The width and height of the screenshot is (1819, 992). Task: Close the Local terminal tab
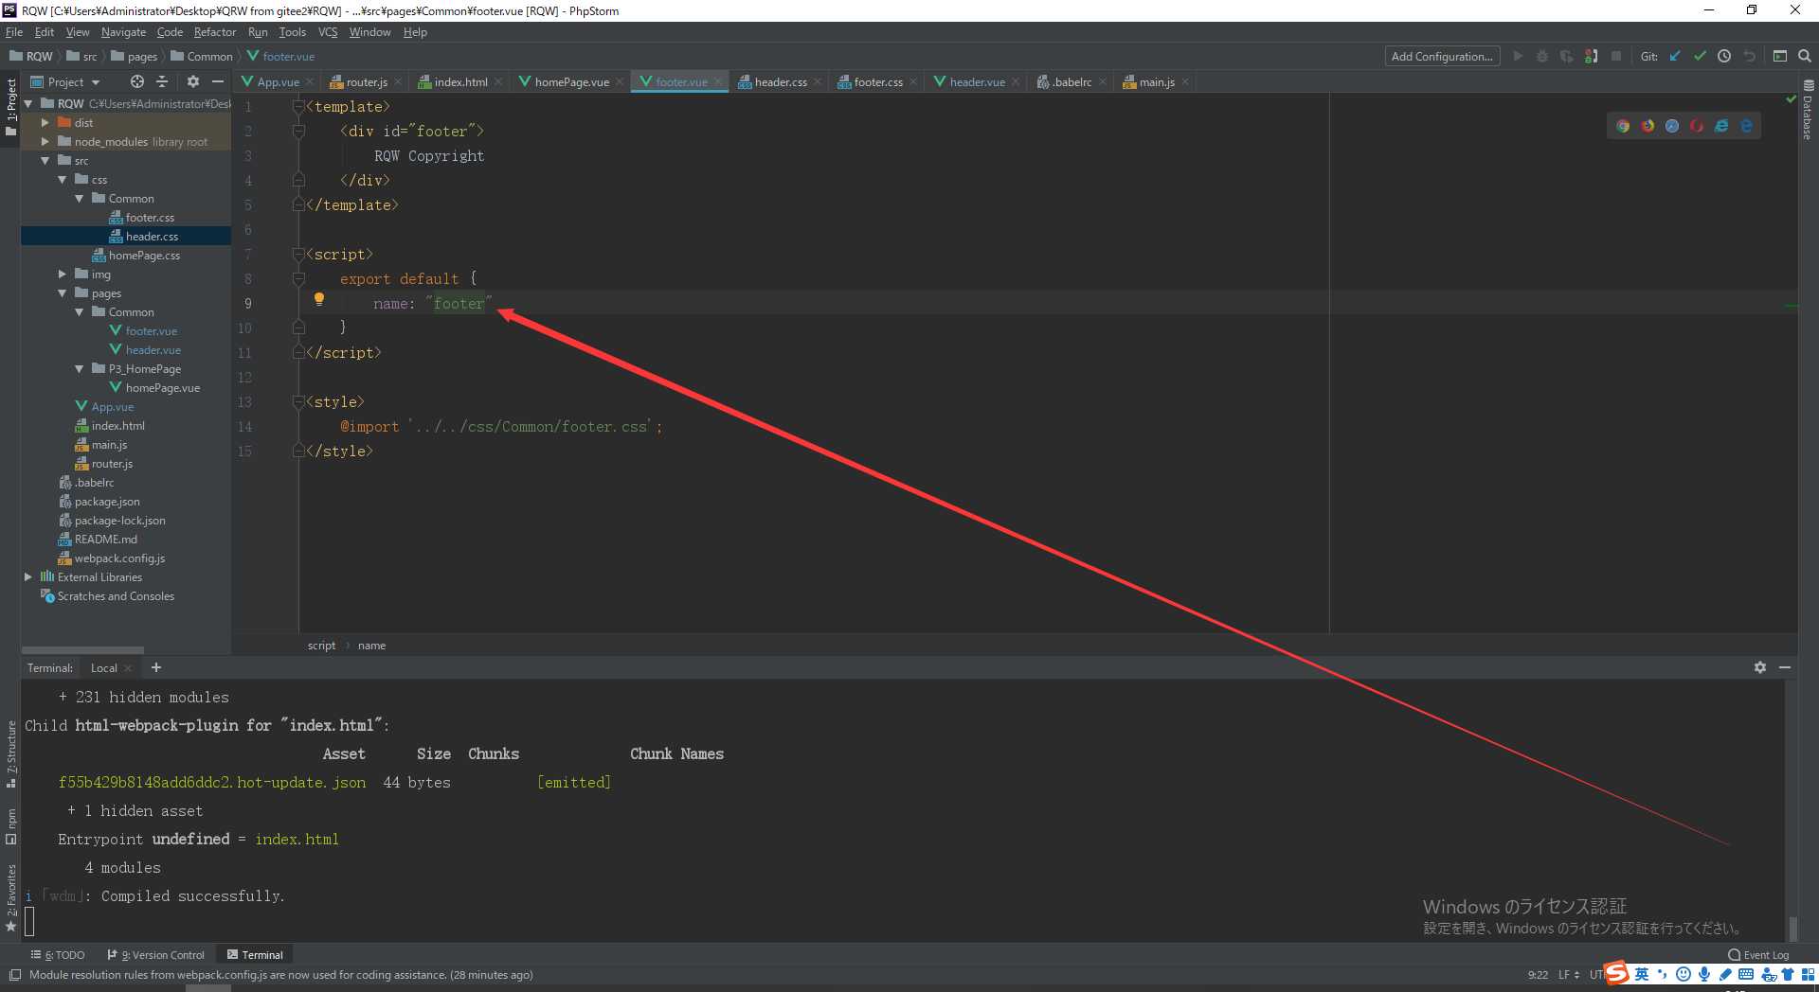point(128,668)
